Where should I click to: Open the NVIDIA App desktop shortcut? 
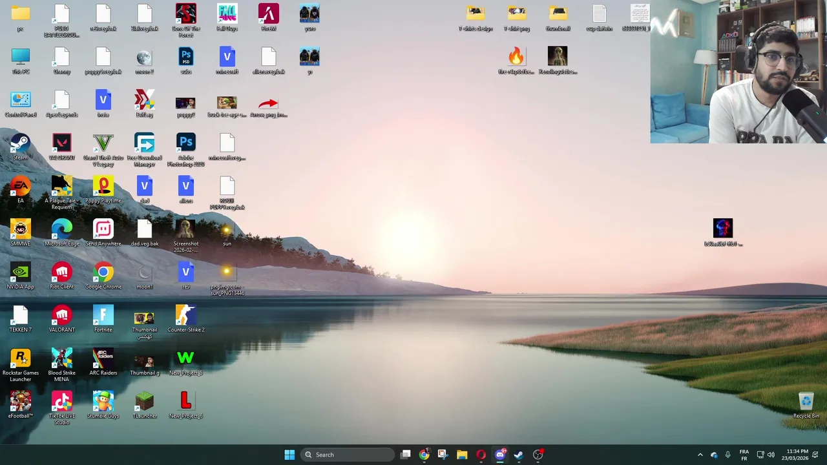20,276
